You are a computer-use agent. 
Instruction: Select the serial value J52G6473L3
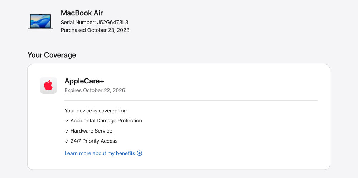click(113, 22)
